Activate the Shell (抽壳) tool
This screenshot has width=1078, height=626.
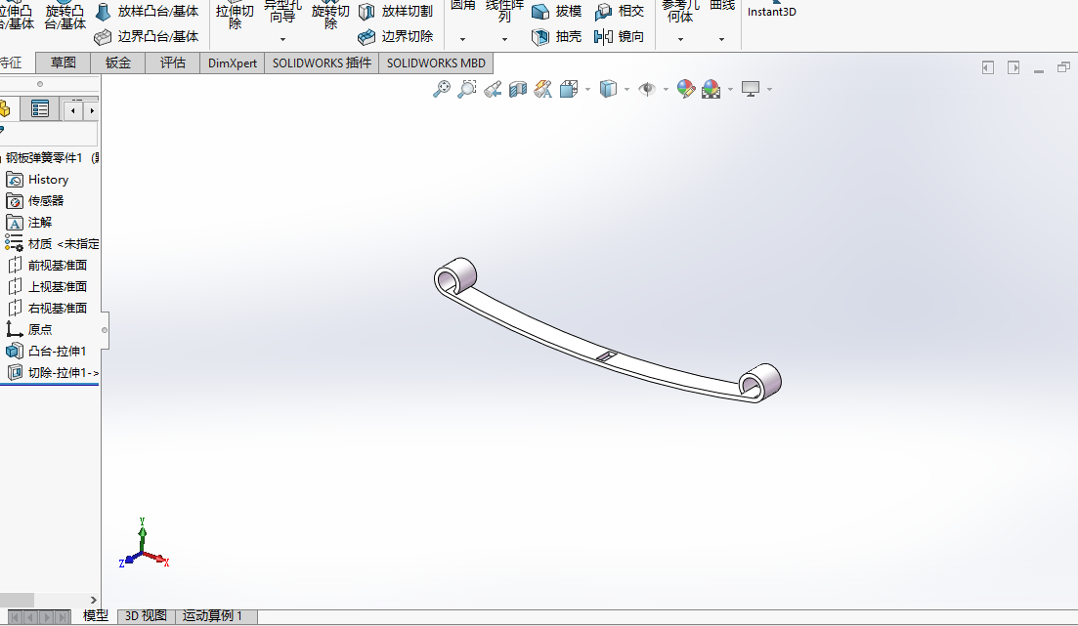click(x=557, y=36)
